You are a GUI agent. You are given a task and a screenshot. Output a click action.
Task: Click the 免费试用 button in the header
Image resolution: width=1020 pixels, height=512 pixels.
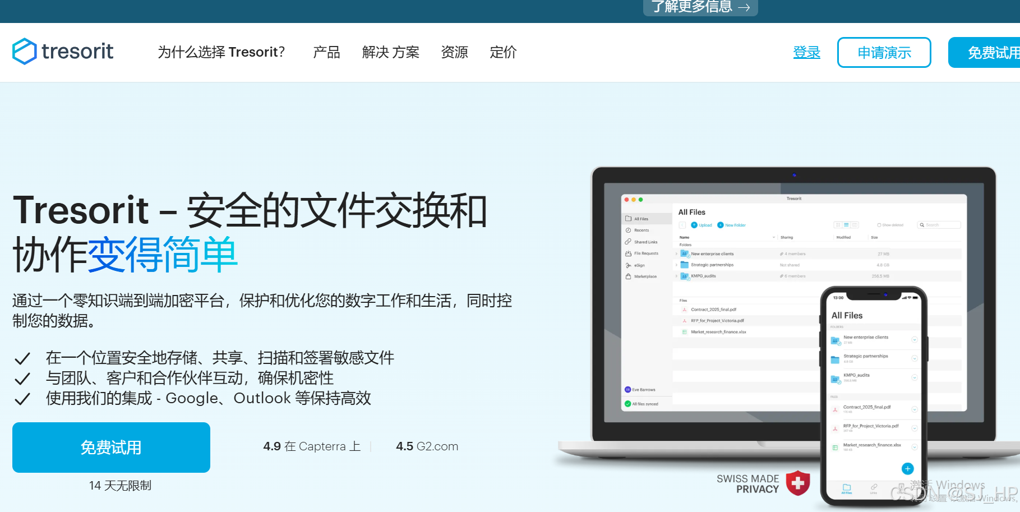click(x=984, y=53)
